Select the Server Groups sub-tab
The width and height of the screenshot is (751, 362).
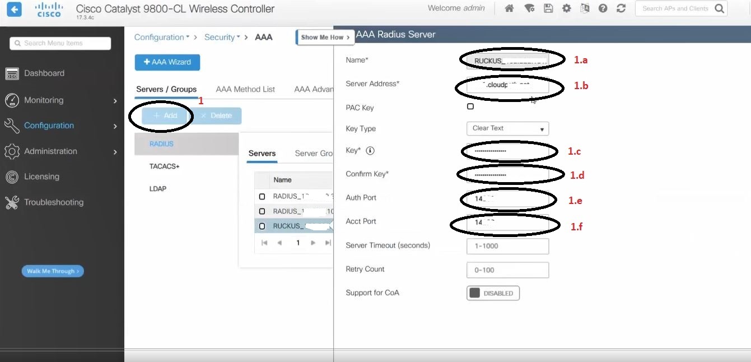click(314, 154)
